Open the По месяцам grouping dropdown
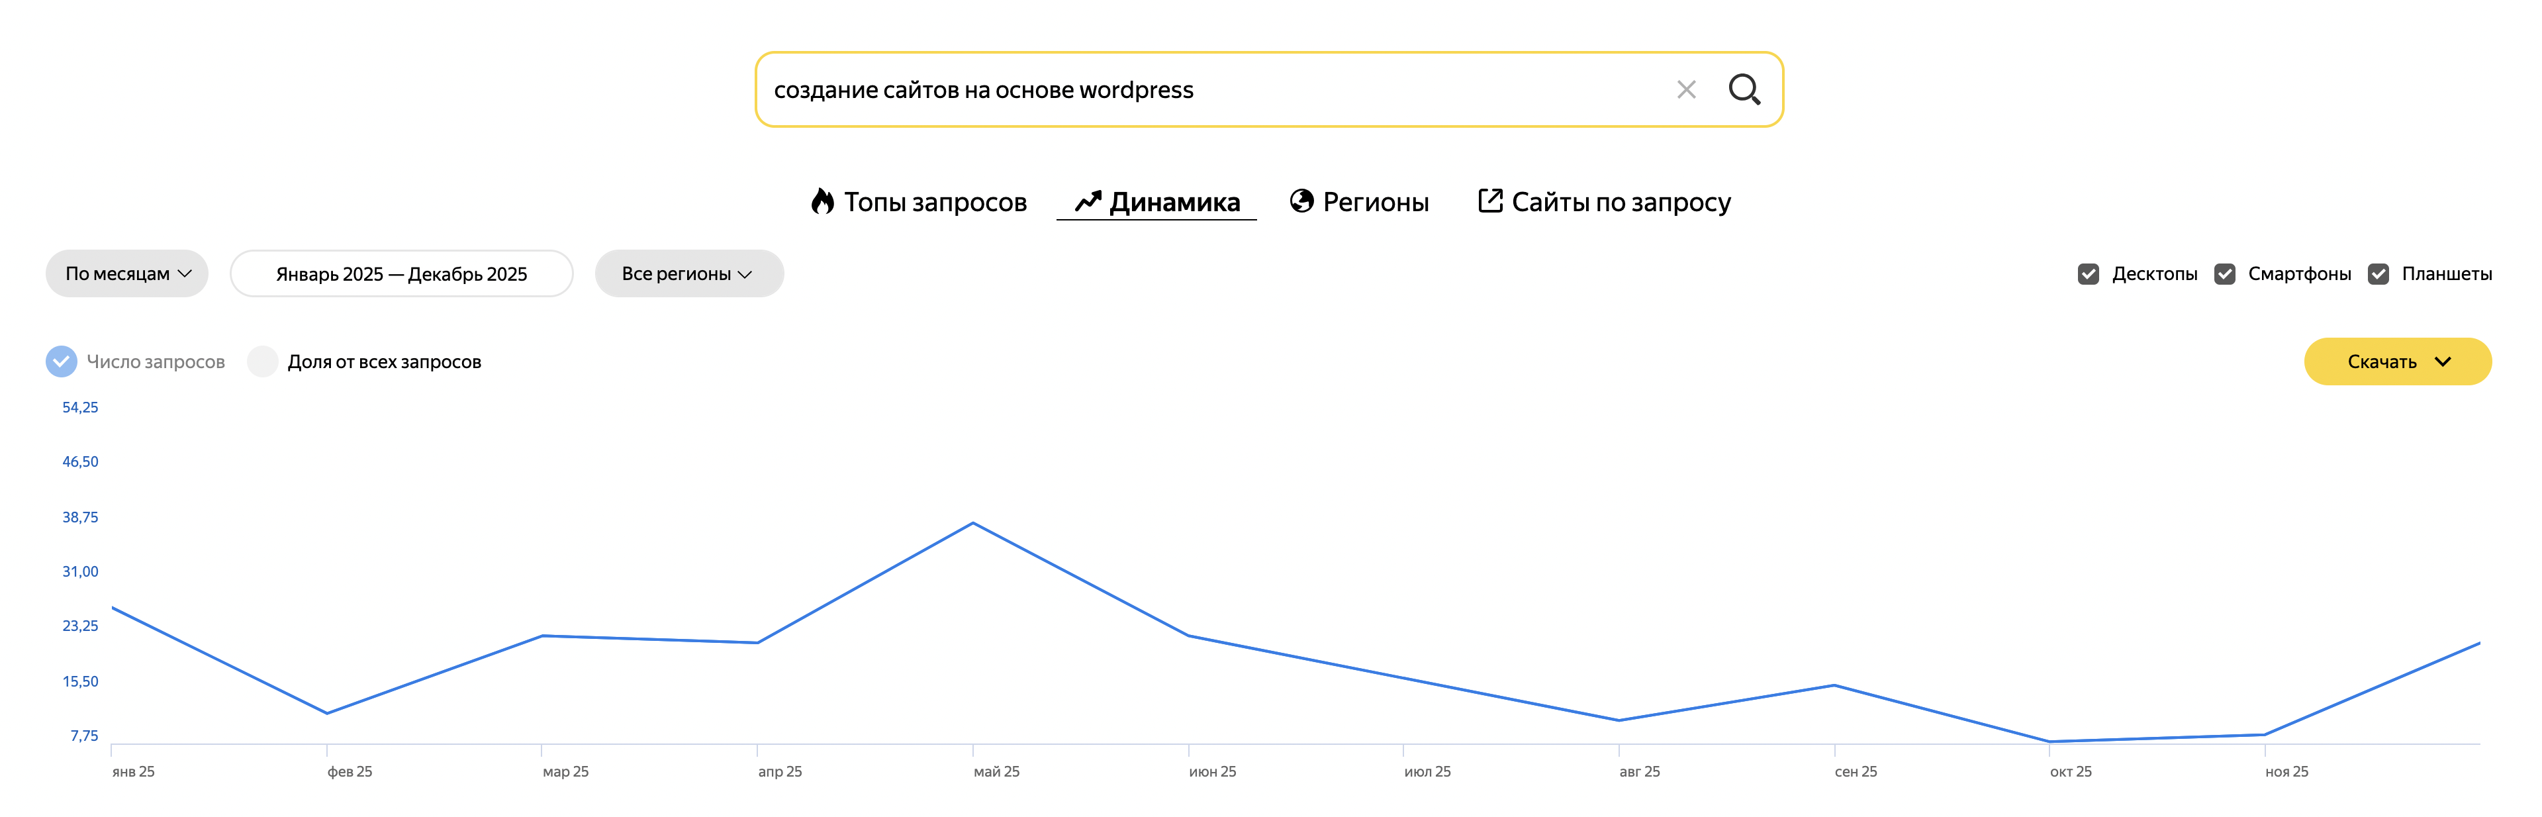 coord(127,274)
